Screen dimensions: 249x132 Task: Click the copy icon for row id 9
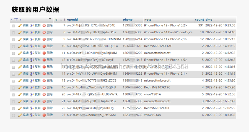click(x=32, y=39)
